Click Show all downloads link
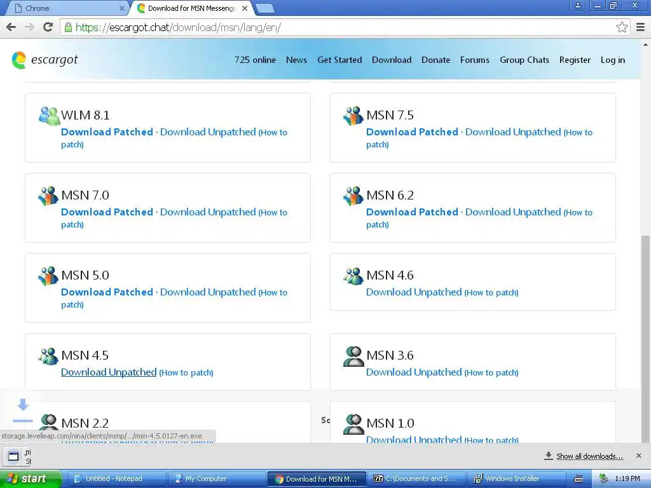Screen dimensions: 651x488 click(589, 456)
